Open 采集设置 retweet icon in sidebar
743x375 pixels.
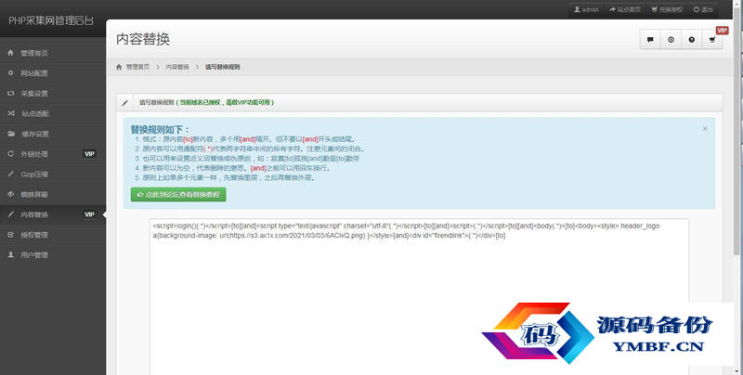point(10,93)
